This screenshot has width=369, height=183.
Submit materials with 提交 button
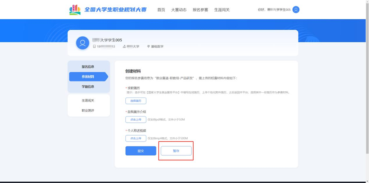[x=141, y=151]
